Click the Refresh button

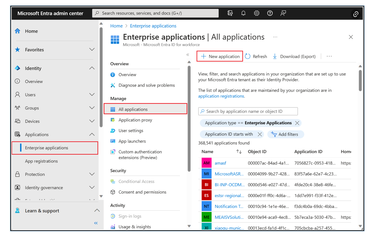pyautogui.click(x=256, y=56)
